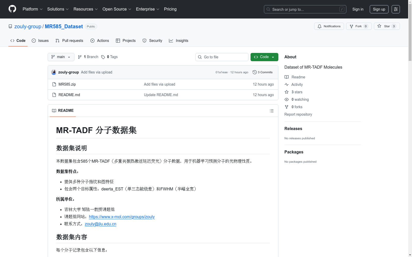Image resolution: width=412 pixels, height=257 pixels.
Task: Open the README.md file
Action: tap(69, 95)
